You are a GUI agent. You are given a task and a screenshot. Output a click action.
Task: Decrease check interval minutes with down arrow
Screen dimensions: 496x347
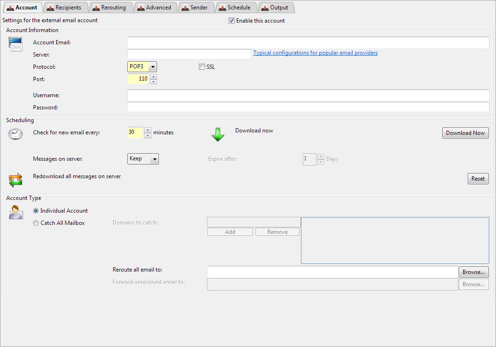(x=148, y=136)
